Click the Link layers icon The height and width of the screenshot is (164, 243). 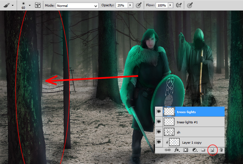coord(167,150)
